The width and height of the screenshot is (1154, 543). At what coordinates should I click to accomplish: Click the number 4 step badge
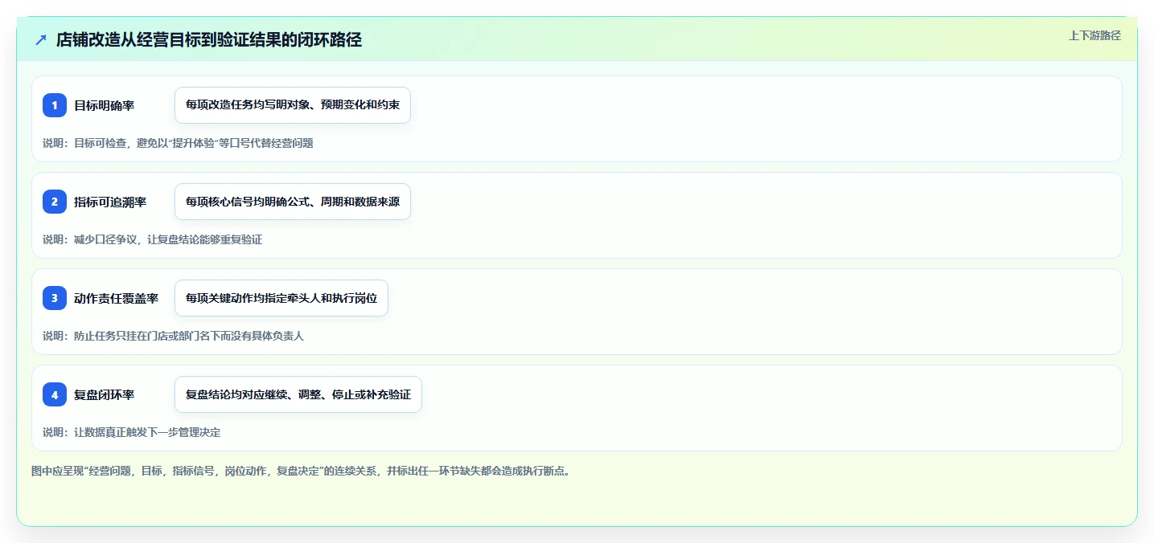[55, 394]
